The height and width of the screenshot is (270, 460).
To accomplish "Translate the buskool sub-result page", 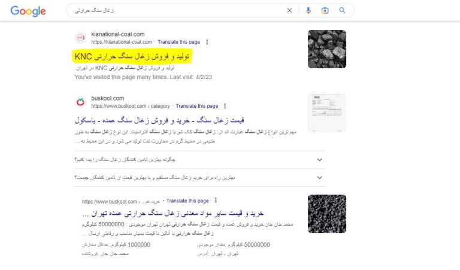I will pyautogui.click(x=187, y=201).
